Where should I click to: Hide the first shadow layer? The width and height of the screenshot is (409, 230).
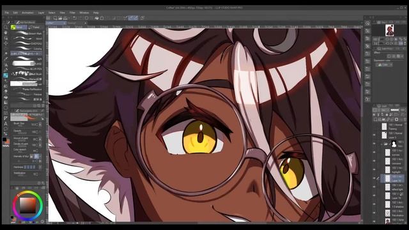[374, 213]
